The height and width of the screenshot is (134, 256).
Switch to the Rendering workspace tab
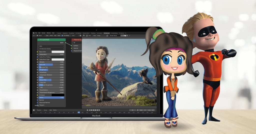(106, 33)
